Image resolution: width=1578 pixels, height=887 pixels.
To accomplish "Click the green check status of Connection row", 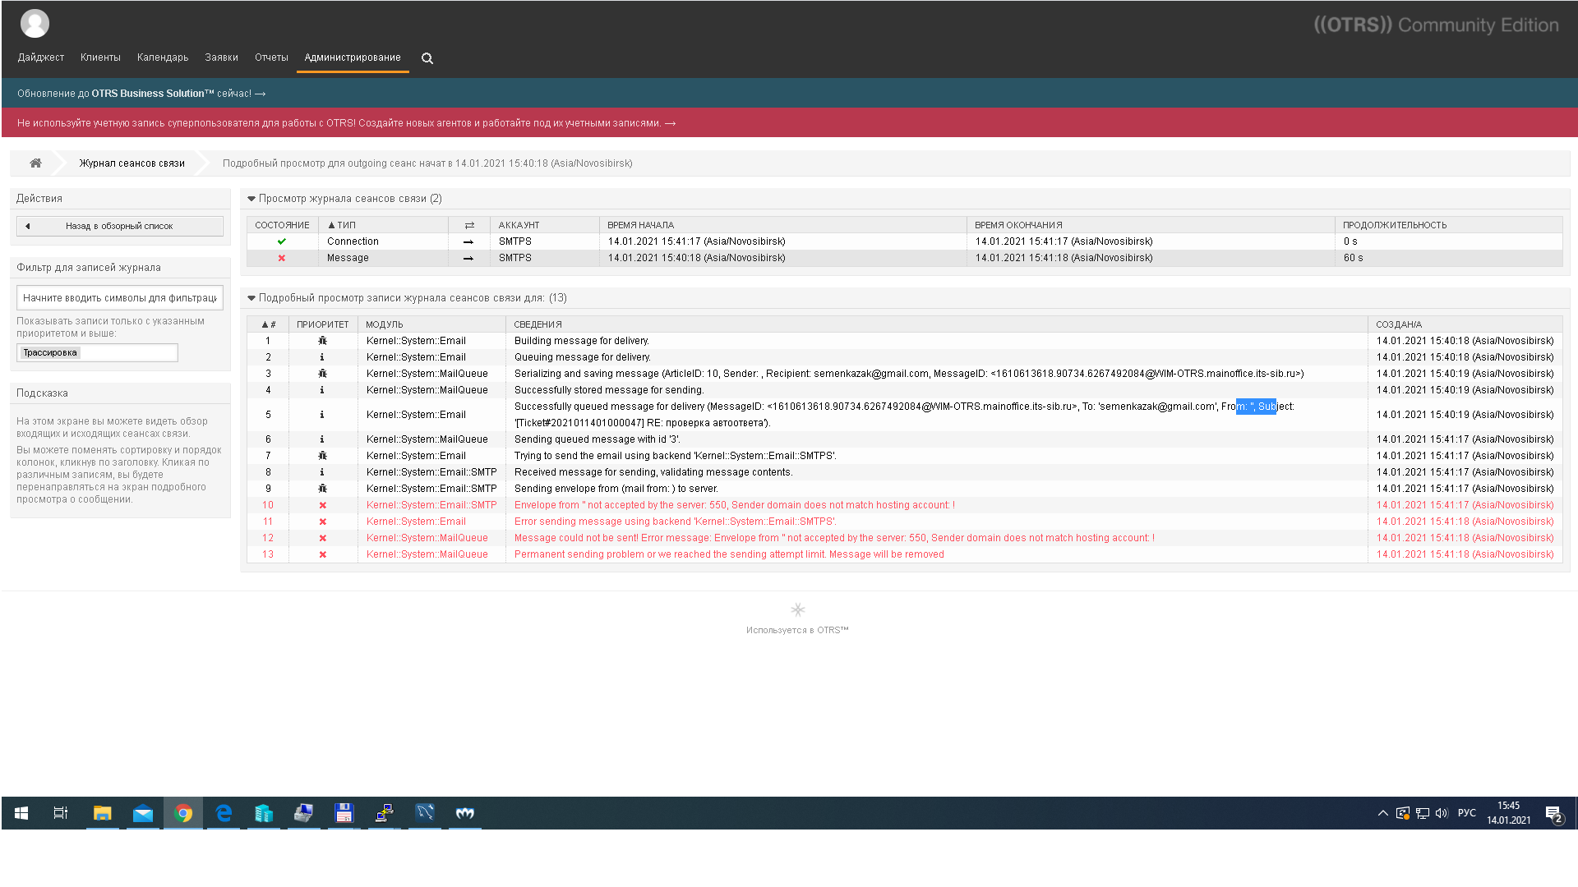I will click(x=282, y=241).
